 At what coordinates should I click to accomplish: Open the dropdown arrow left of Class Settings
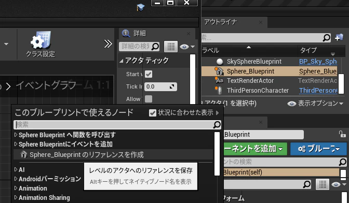pos(6,44)
